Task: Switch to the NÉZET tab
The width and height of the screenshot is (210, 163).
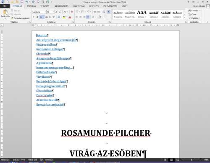Action: click(x=124, y=6)
